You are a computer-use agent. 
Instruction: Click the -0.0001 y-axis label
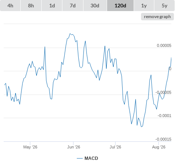click(x=165, y=116)
